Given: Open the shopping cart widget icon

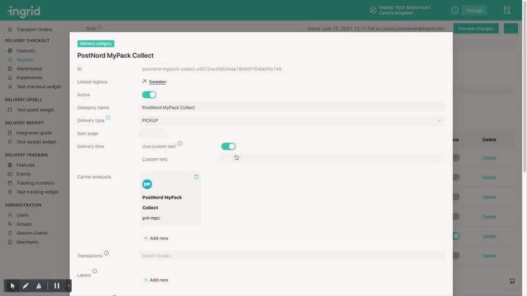Looking at the screenshot, I should [511, 281].
